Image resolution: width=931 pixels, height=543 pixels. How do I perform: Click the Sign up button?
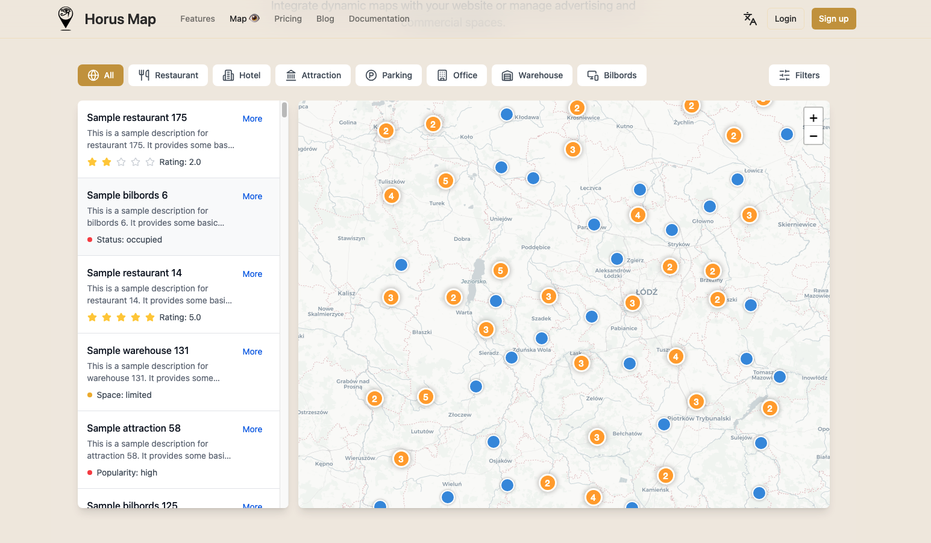(833, 19)
